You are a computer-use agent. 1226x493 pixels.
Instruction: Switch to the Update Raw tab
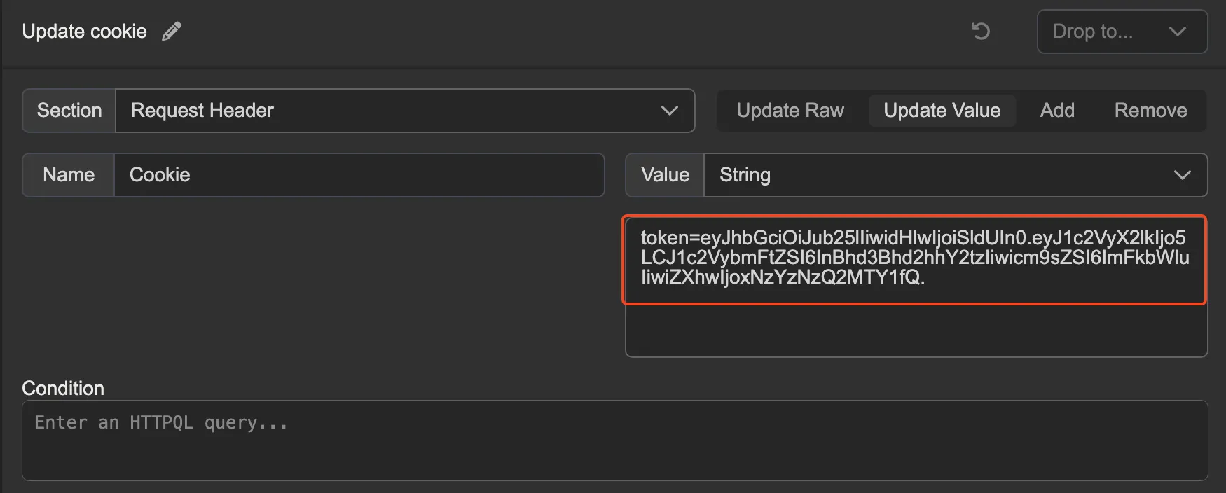[x=790, y=111]
